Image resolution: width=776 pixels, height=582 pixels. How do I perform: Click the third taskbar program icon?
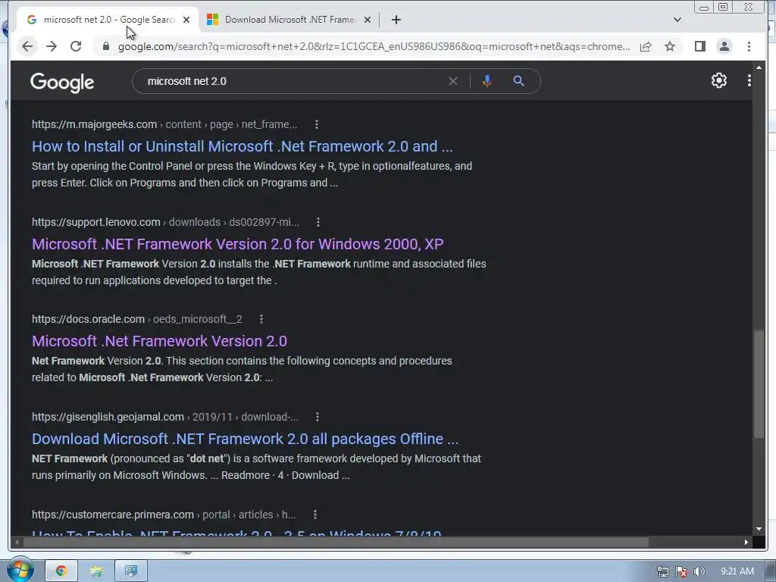[x=130, y=571]
